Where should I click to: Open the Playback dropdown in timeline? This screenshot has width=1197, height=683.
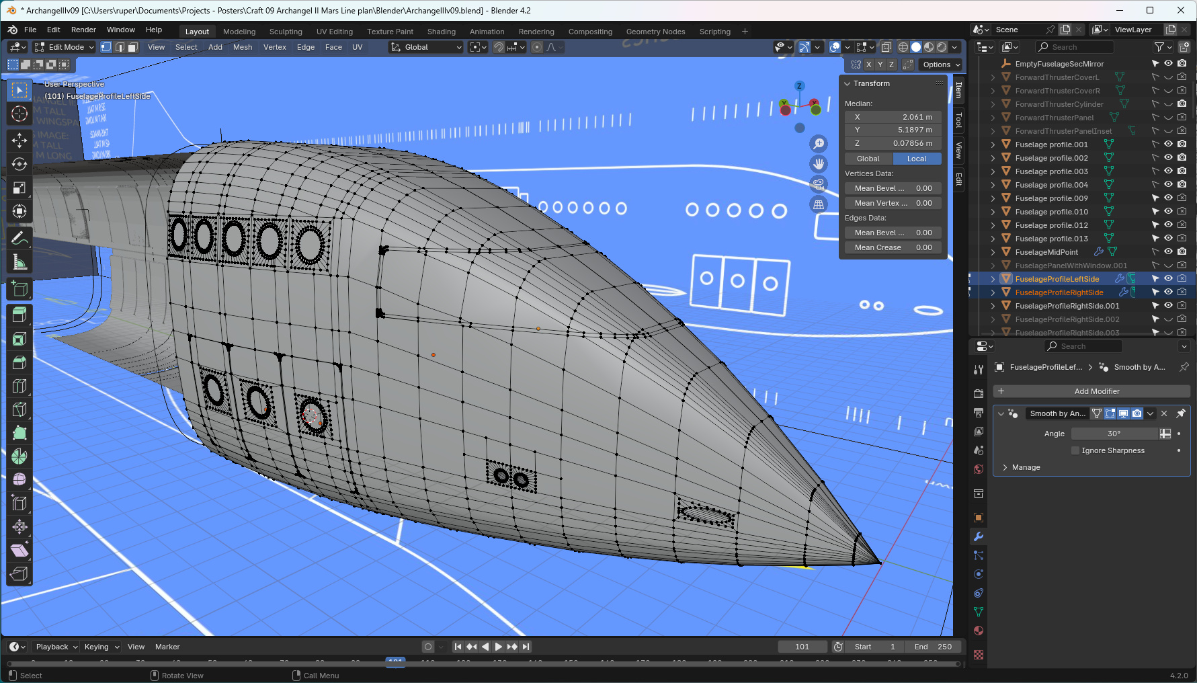pos(56,647)
